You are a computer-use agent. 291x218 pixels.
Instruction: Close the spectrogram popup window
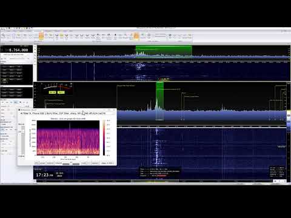coord(114,110)
